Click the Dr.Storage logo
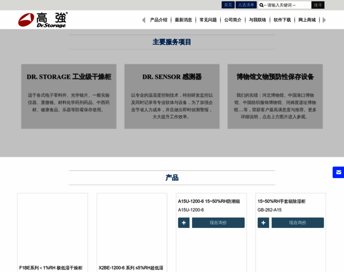This screenshot has height=272, width=344. coord(43,20)
